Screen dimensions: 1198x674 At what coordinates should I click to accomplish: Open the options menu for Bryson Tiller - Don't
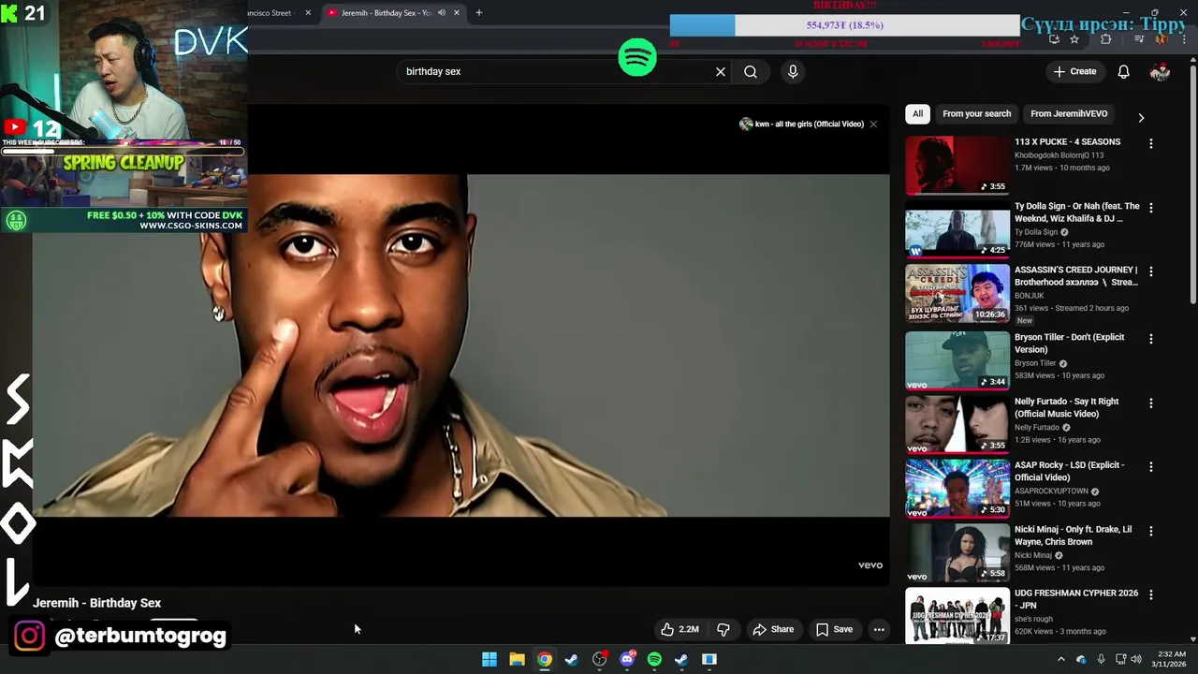(1151, 339)
